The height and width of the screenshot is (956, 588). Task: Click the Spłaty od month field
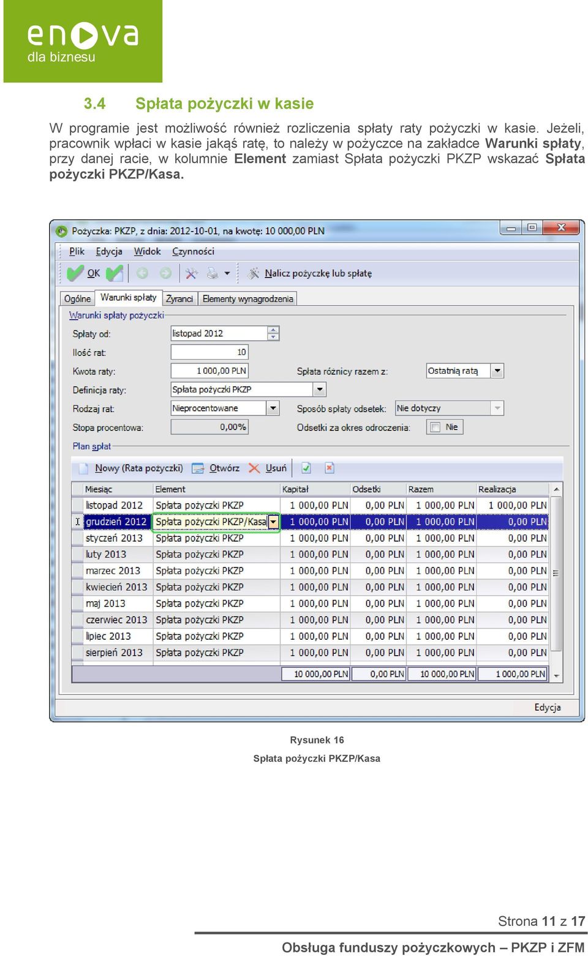(219, 333)
